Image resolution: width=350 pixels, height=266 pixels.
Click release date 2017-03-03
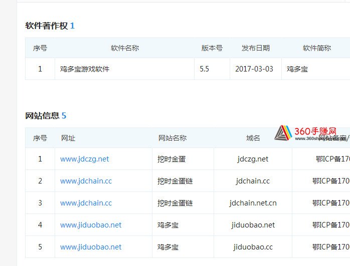click(x=254, y=69)
